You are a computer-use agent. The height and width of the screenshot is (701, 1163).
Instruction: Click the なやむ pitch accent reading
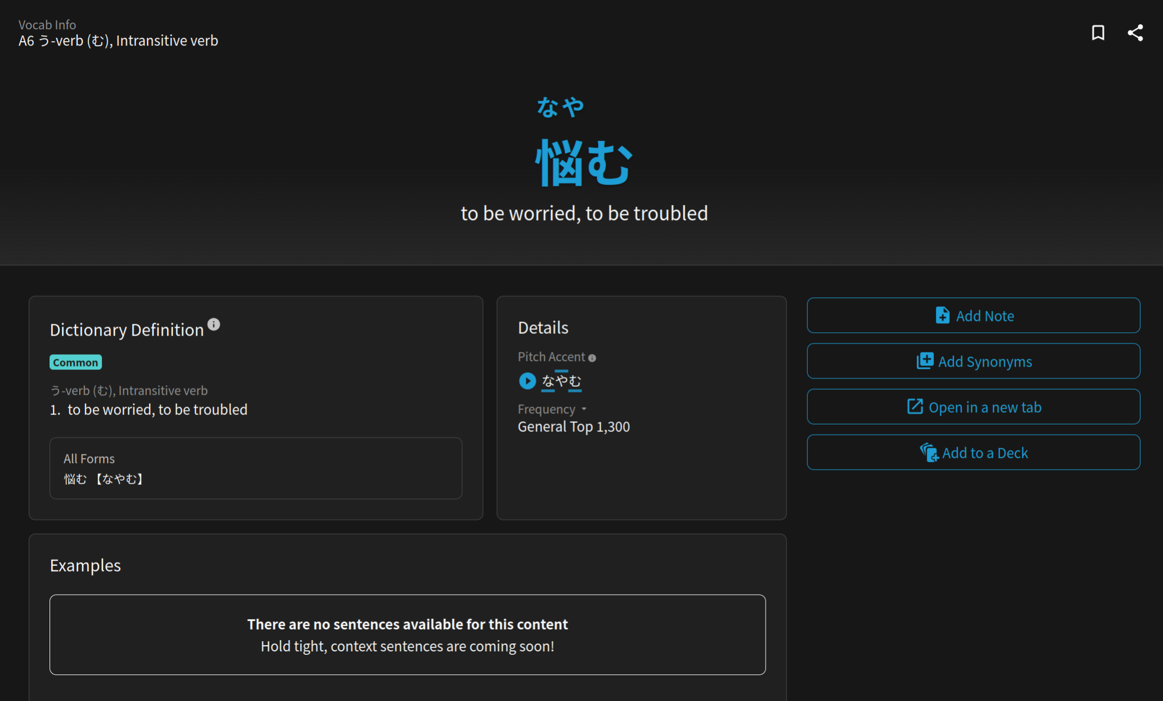pos(561,381)
